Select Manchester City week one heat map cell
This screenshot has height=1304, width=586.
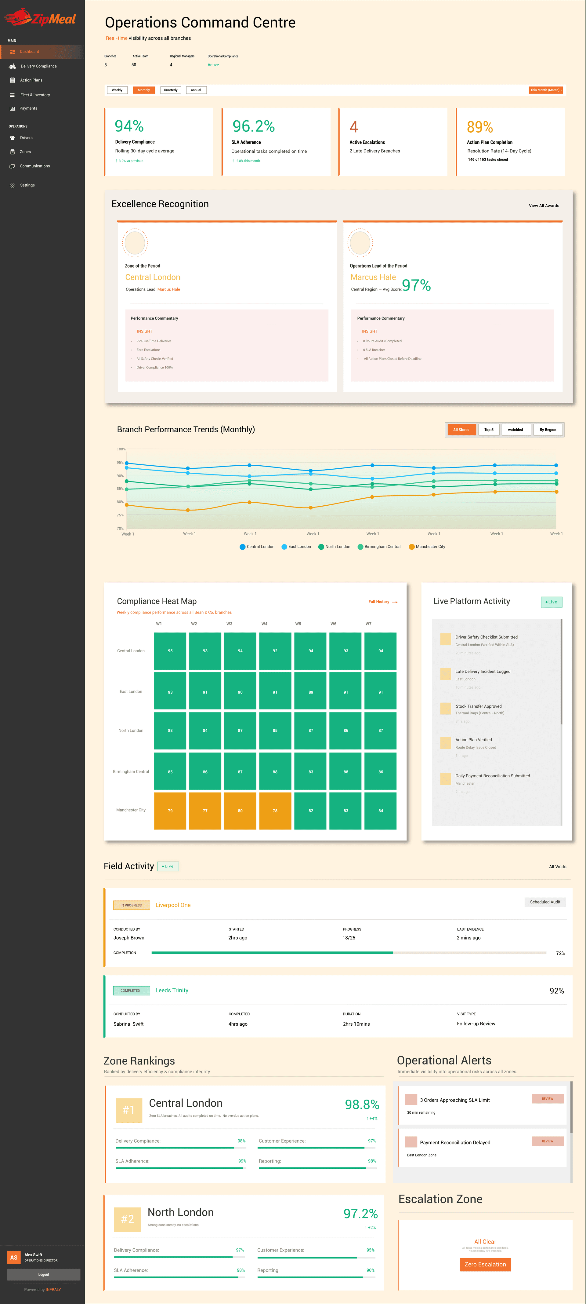170,811
